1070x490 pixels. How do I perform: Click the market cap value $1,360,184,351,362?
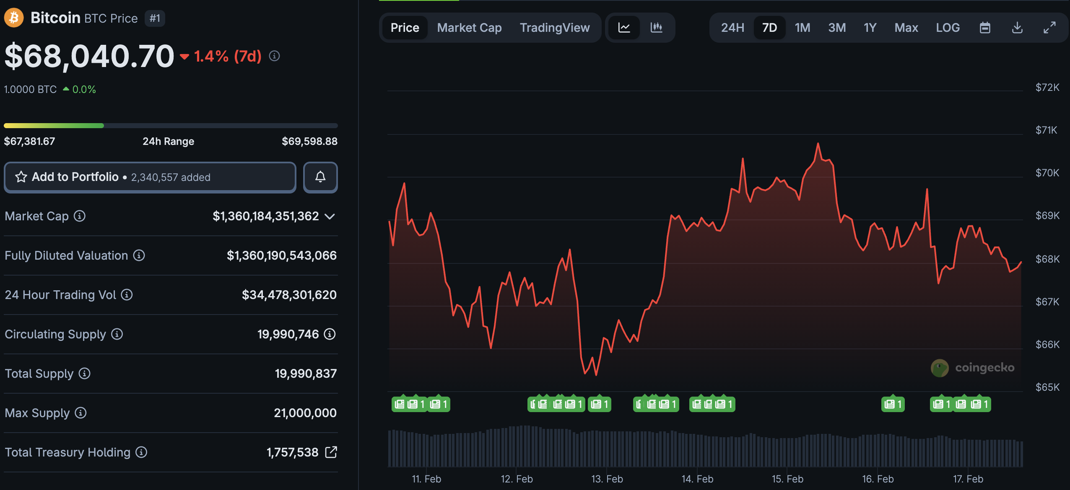coord(266,216)
